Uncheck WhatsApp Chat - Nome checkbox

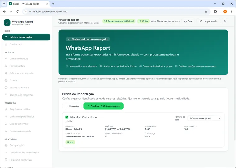click(67, 117)
